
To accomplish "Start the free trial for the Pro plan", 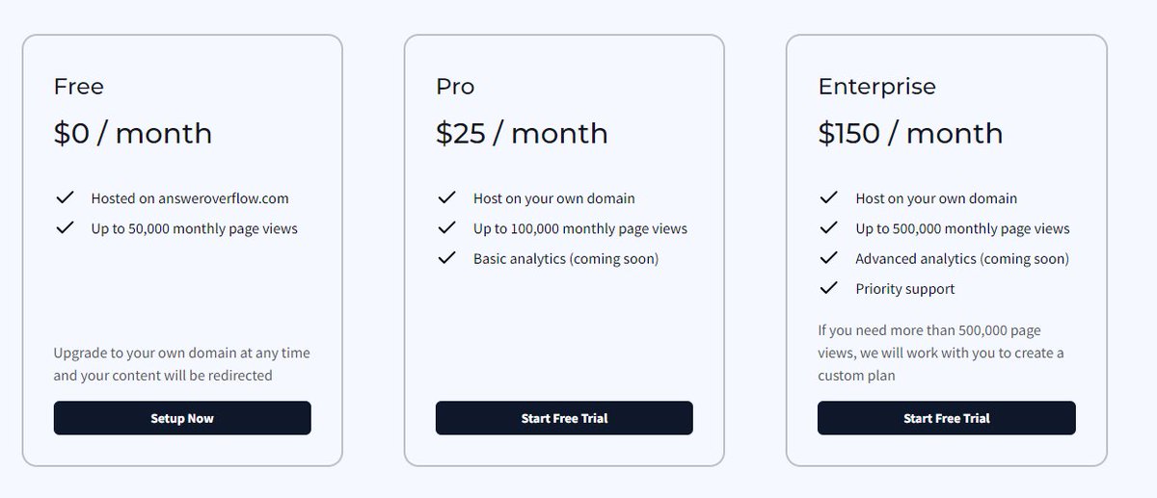I will pyautogui.click(x=564, y=418).
